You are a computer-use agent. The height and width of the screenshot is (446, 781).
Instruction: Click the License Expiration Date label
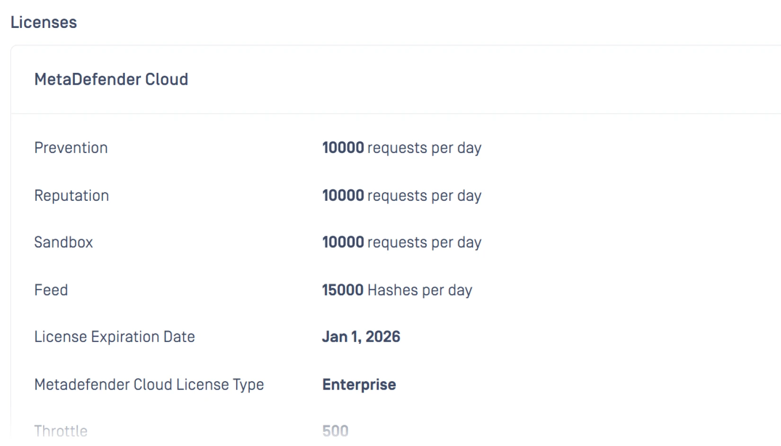click(x=115, y=337)
